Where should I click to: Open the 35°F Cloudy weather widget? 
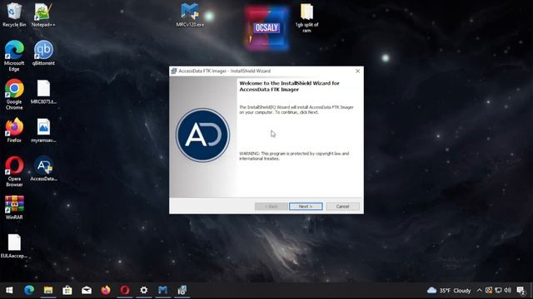450,290
